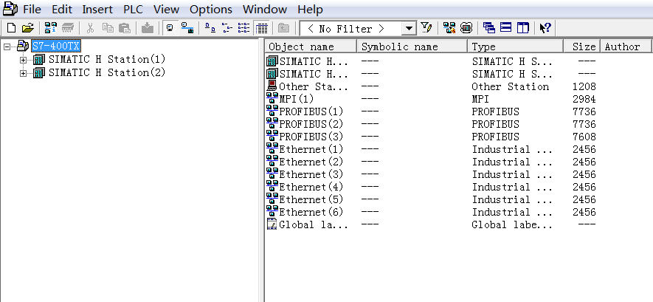
Task: Sort by the Object name column
Action: click(311, 47)
